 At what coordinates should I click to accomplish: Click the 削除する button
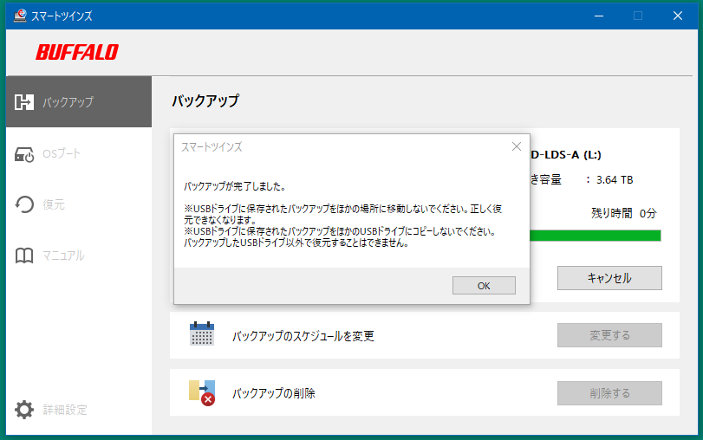tap(609, 393)
